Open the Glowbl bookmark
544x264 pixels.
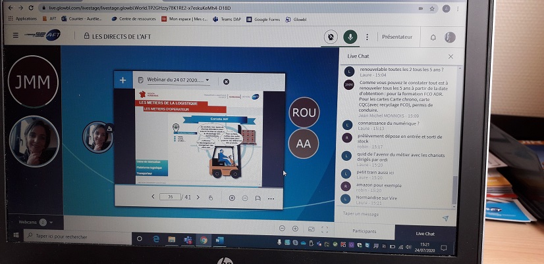(296, 20)
